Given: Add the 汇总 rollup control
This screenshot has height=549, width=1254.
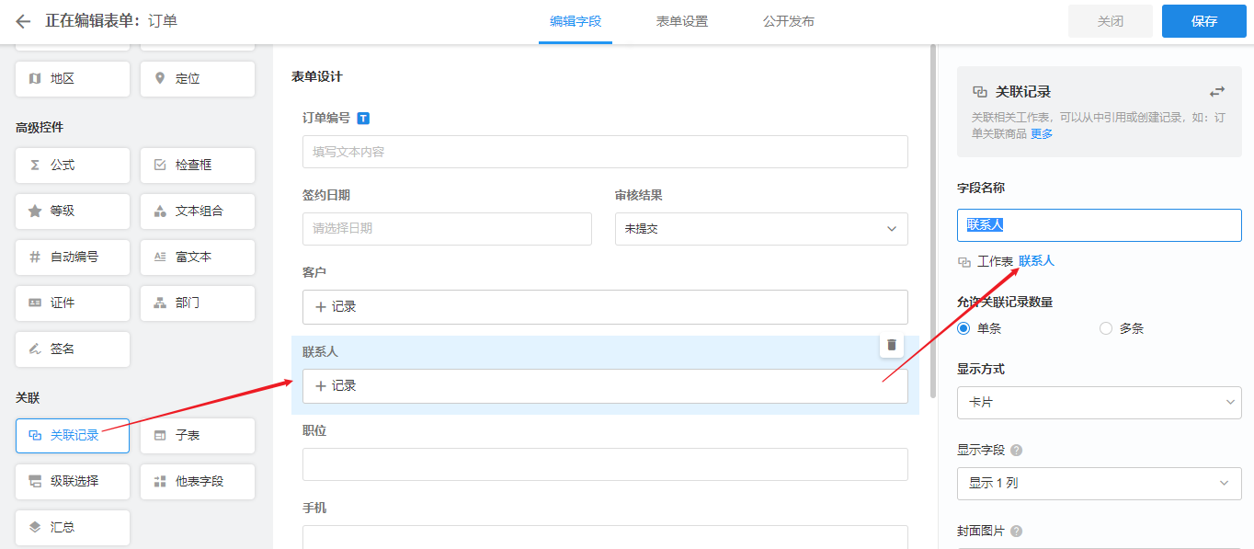Looking at the screenshot, I should pyautogui.click(x=73, y=528).
